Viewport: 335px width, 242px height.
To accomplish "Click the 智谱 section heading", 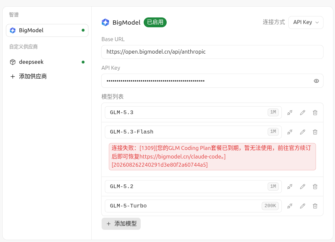I will 14,15.
